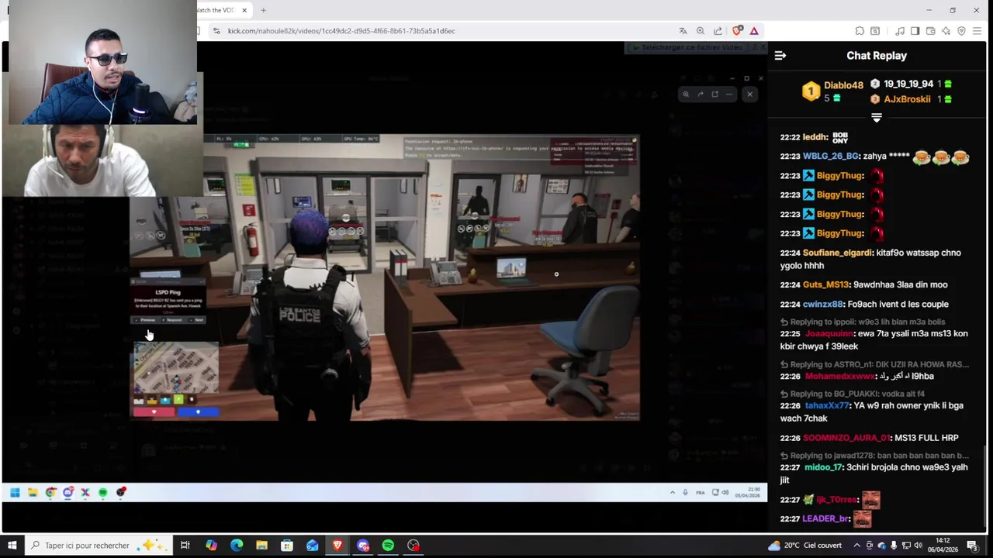Open a new browser tab
Viewport: 993px width, 558px height.
(x=263, y=10)
